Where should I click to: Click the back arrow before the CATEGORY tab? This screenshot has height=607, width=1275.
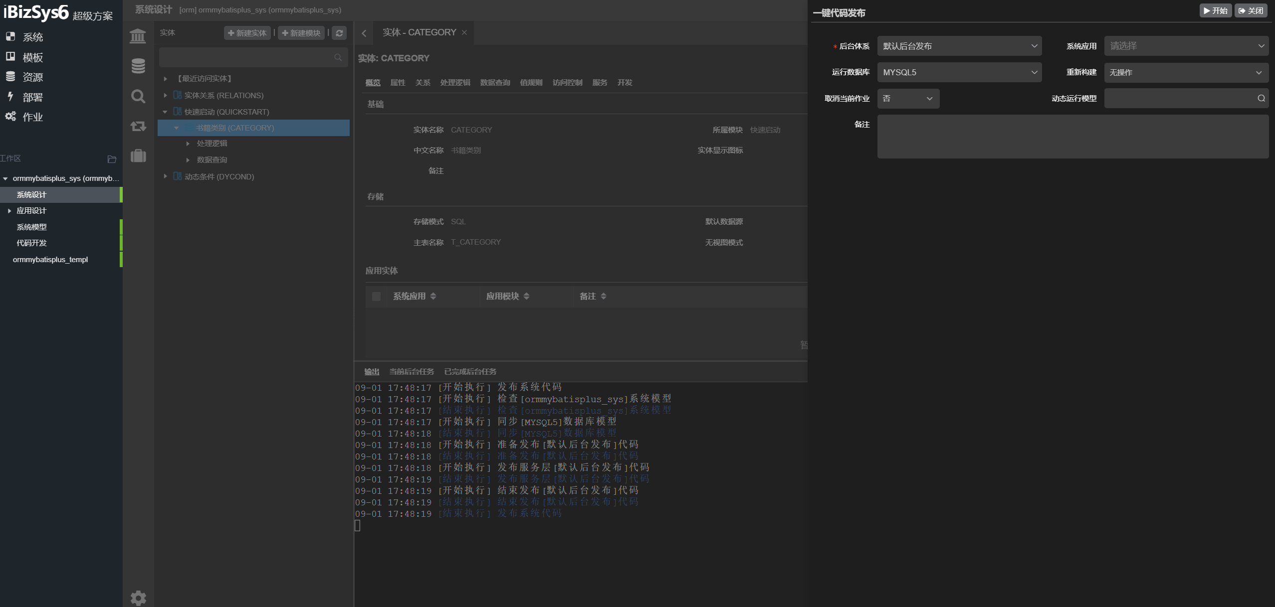[x=364, y=33]
